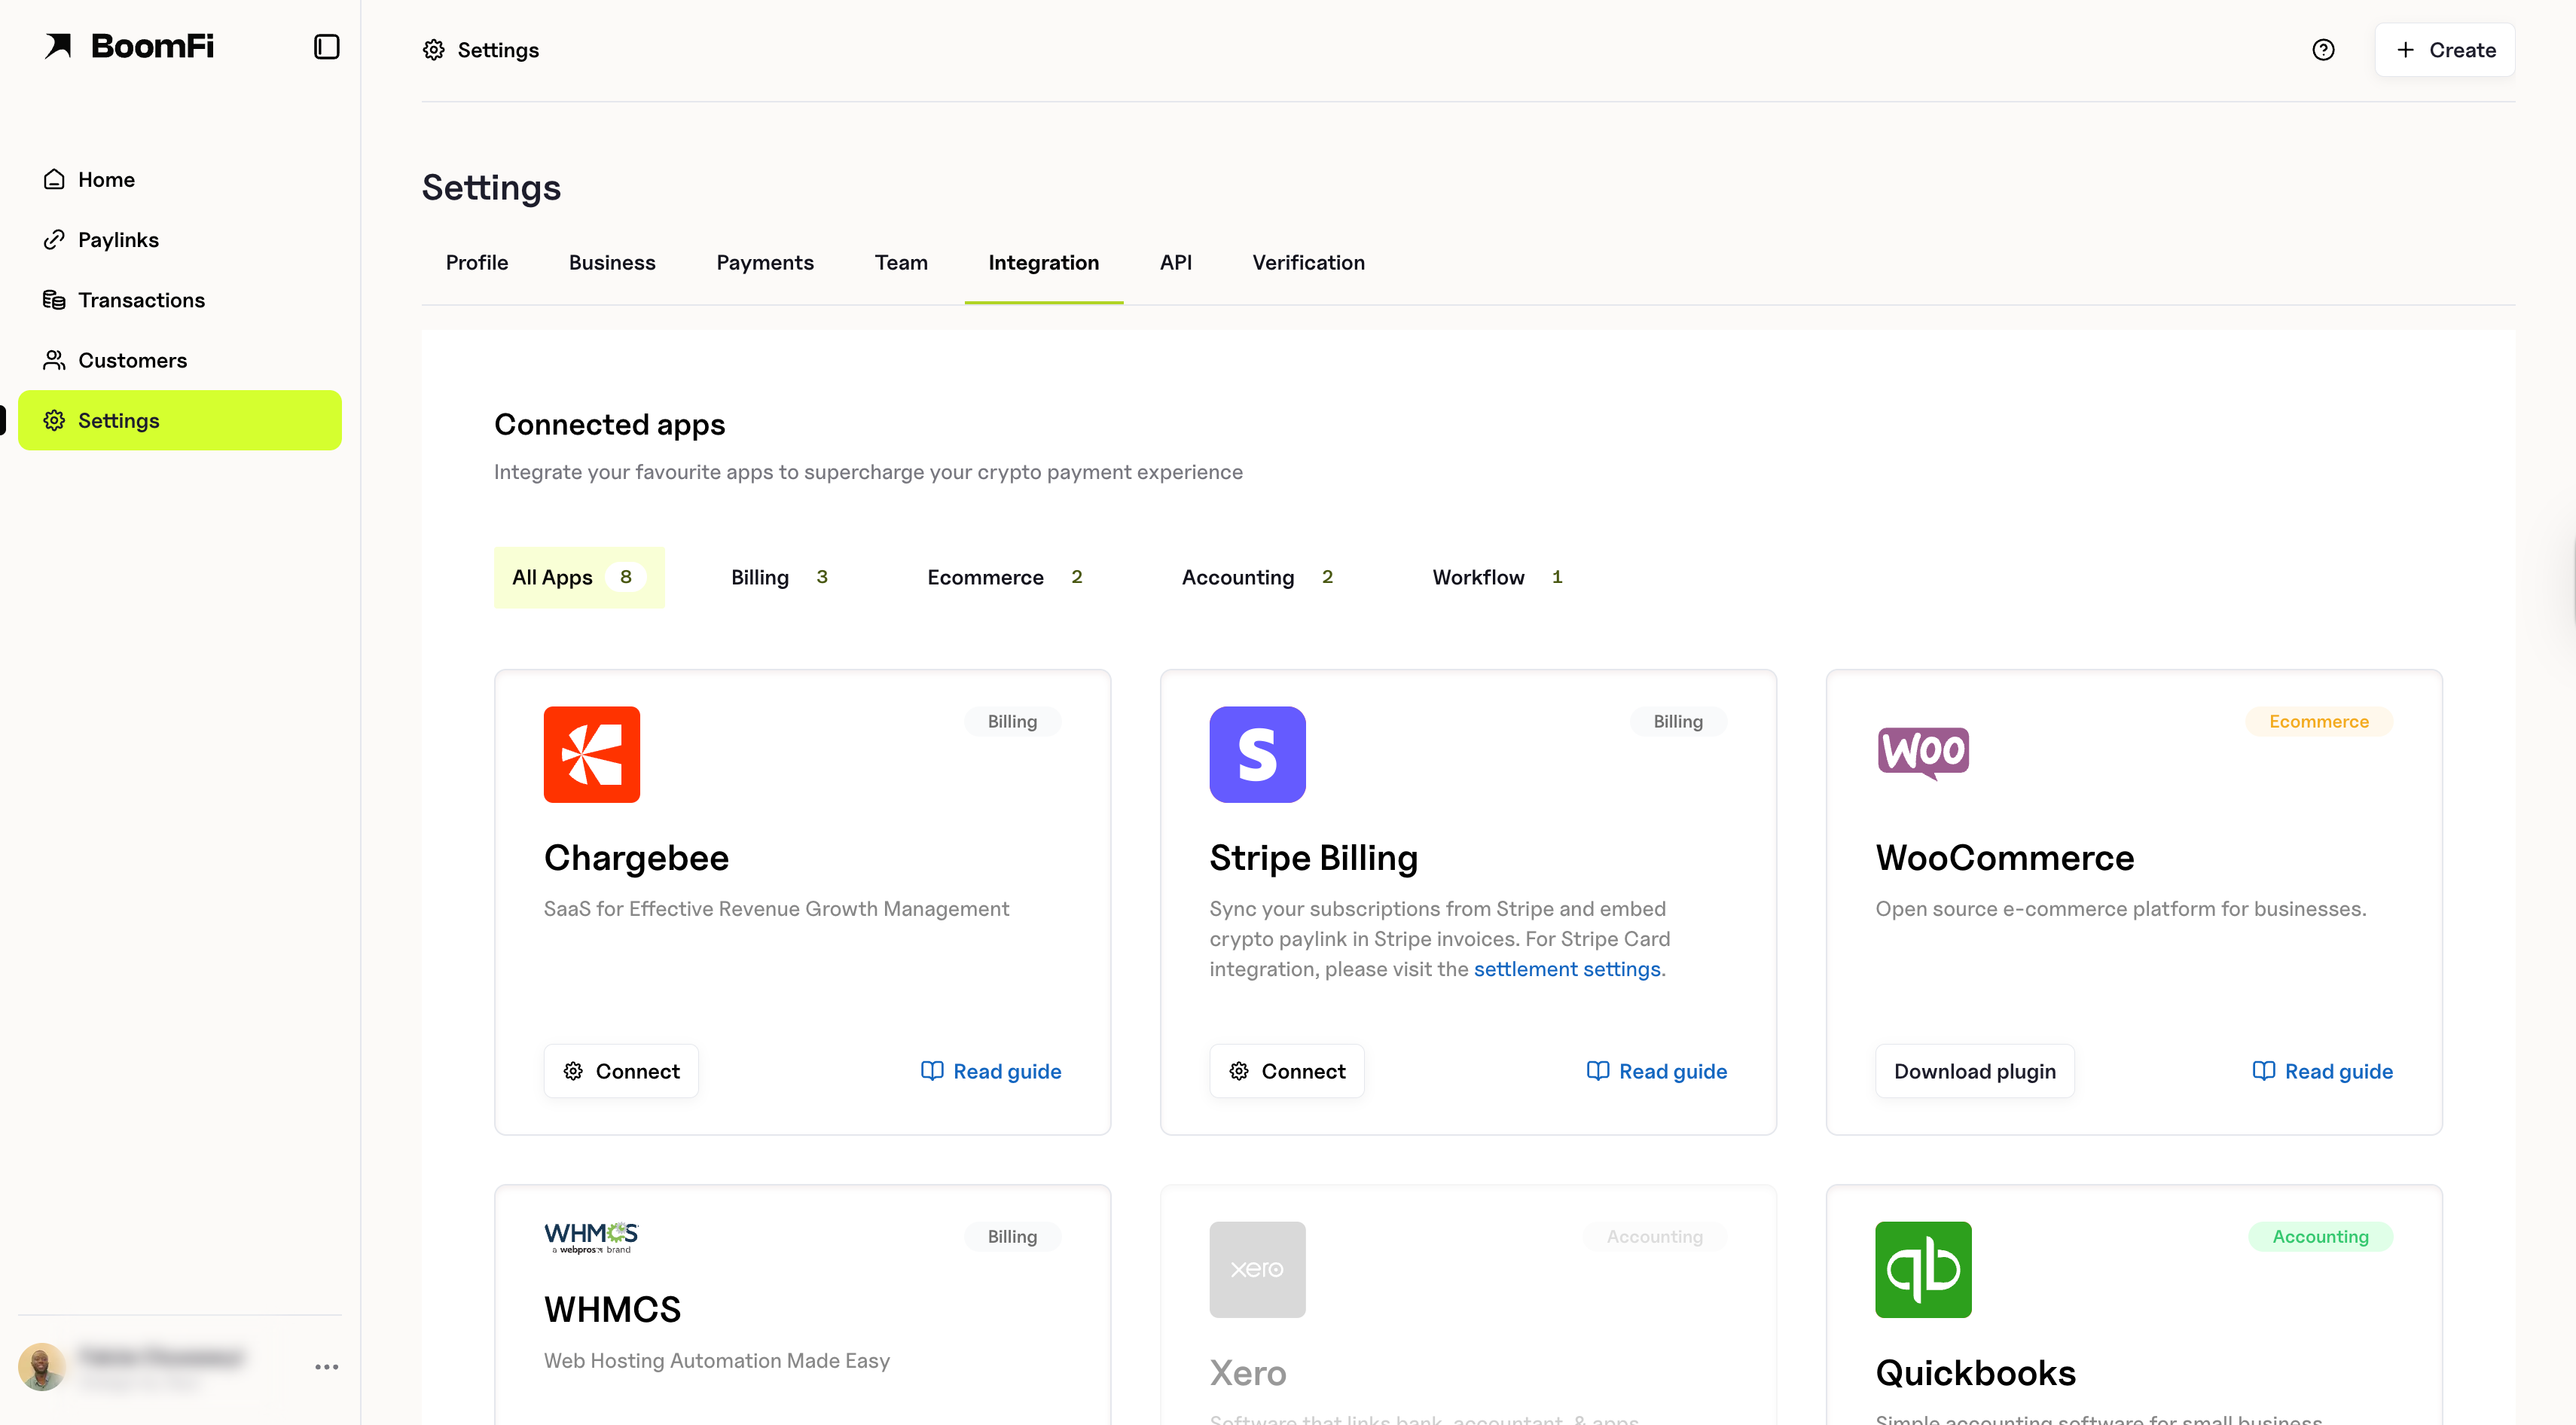Collapse the sidebar panel icon
Image resolution: width=2576 pixels, height=1425 pixels.
pyautogui.click(x=326, y=47)
